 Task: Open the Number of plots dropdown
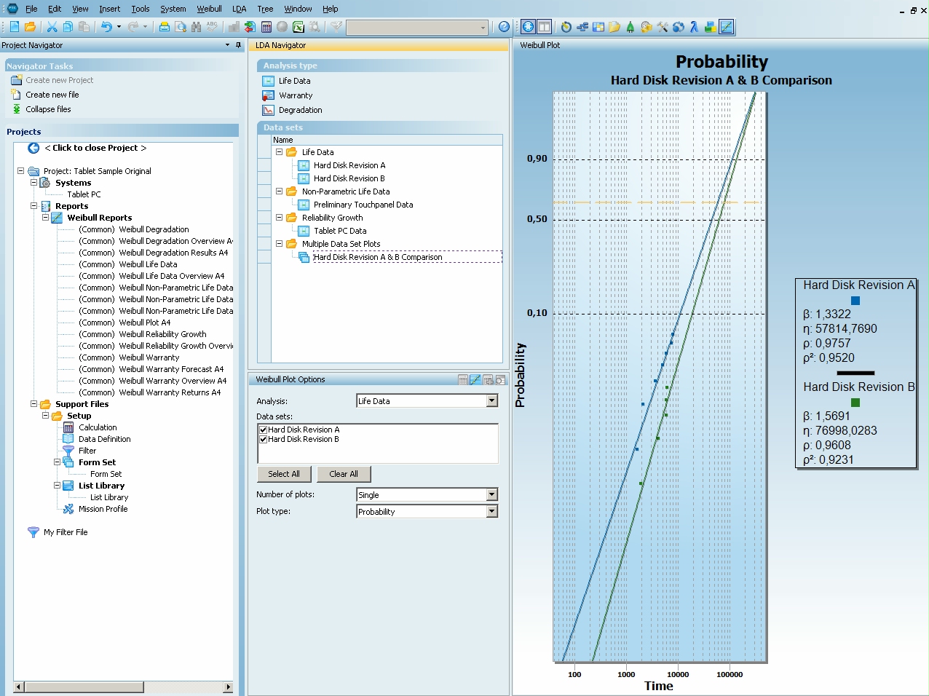pos(491,495)
